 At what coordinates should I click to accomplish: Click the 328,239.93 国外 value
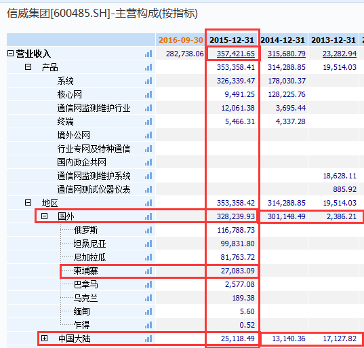(236, 216)
